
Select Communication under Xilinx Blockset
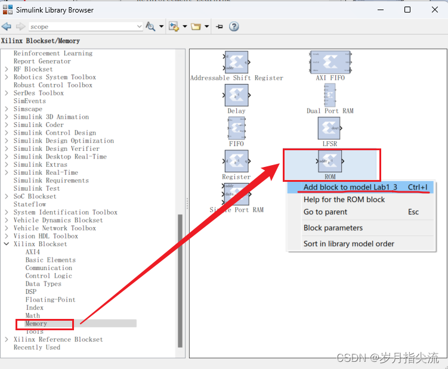pos(49,268)
